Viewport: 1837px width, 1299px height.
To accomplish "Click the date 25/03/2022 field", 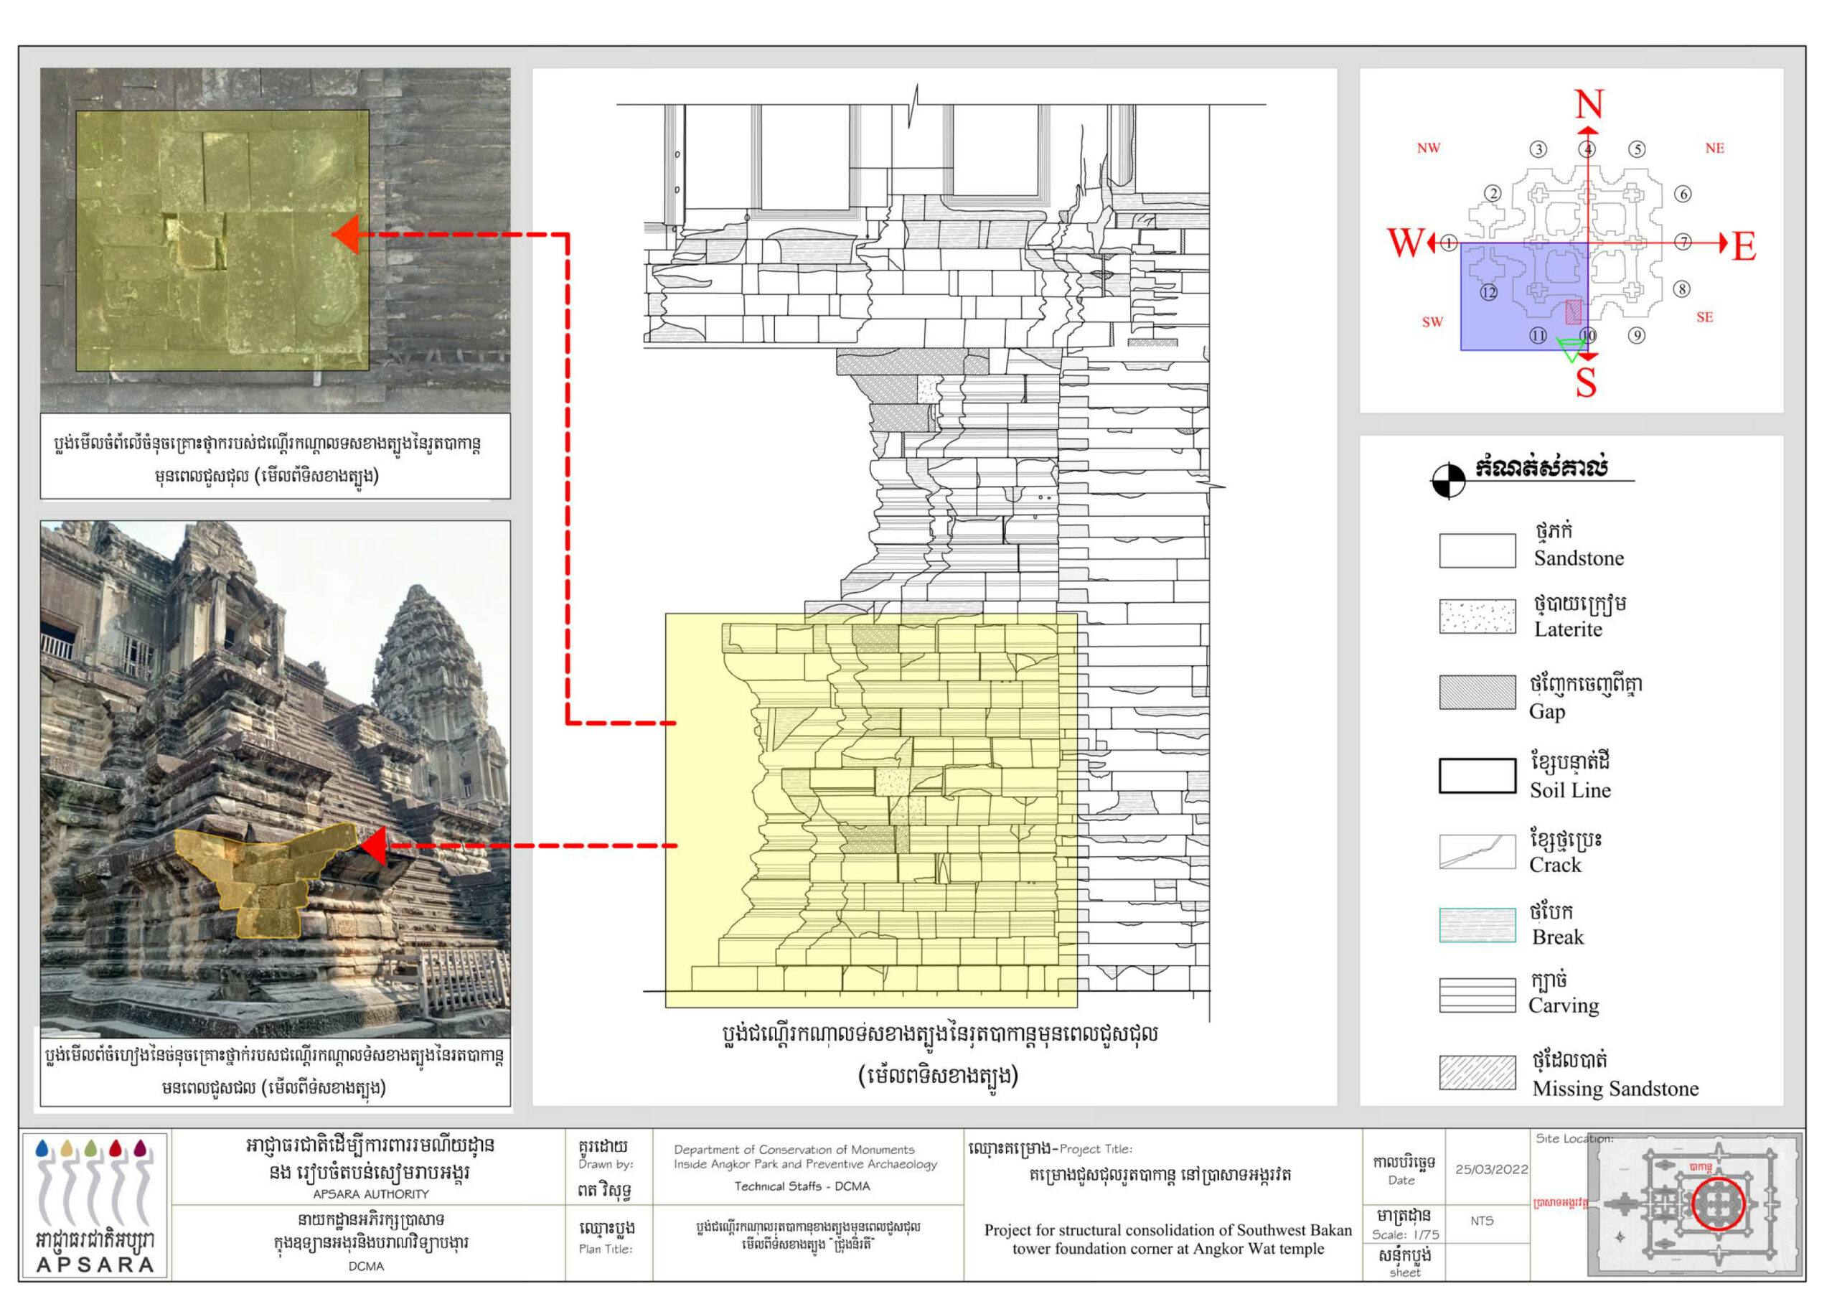I will pyautogui.click(x=1491, y=1169).
